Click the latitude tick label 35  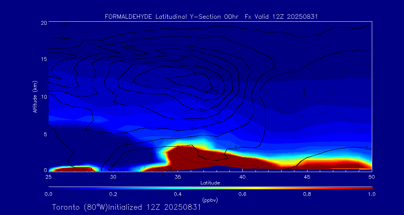(178, 177)
